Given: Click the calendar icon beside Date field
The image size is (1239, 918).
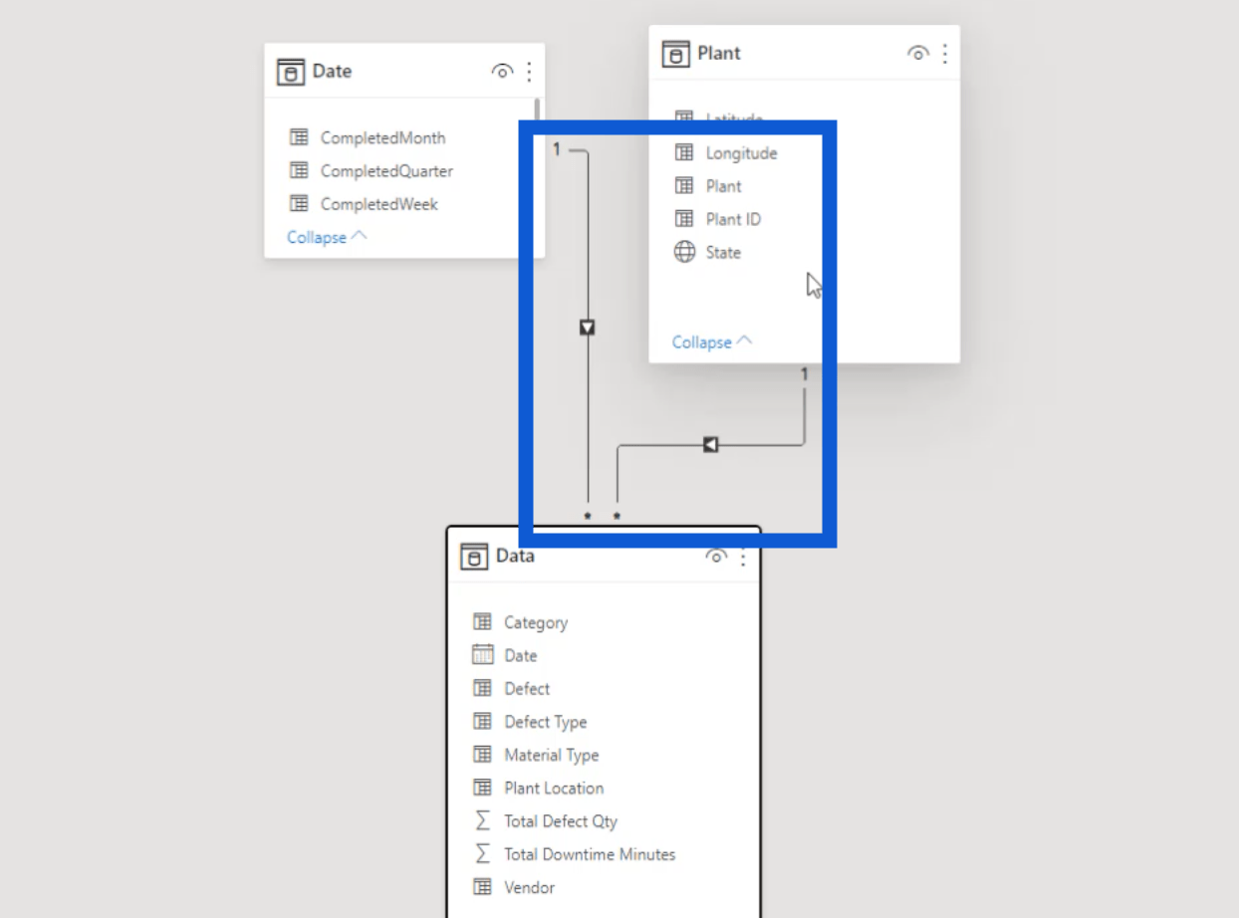Looking at the screenshot, I should coord(482,654).
